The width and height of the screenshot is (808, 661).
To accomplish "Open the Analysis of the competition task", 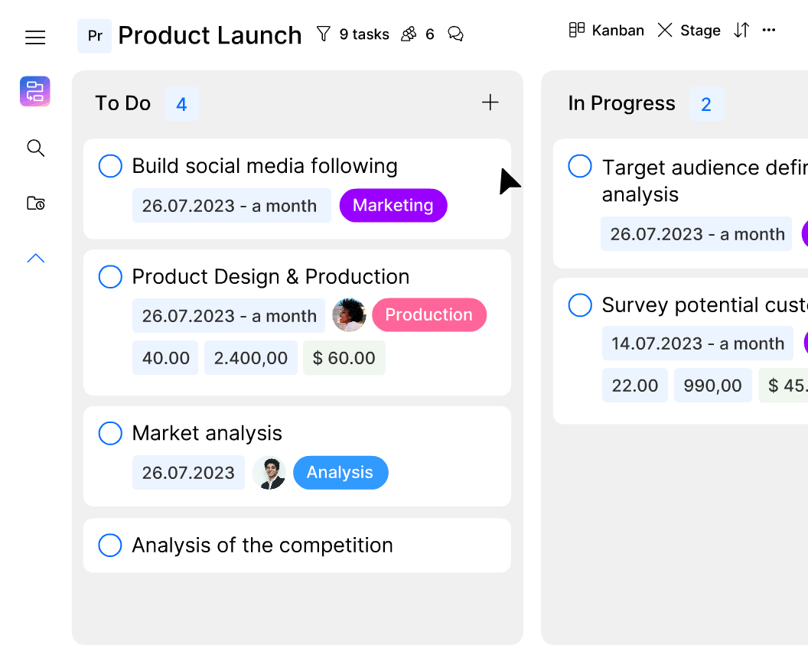I will [x=262, y=545].
